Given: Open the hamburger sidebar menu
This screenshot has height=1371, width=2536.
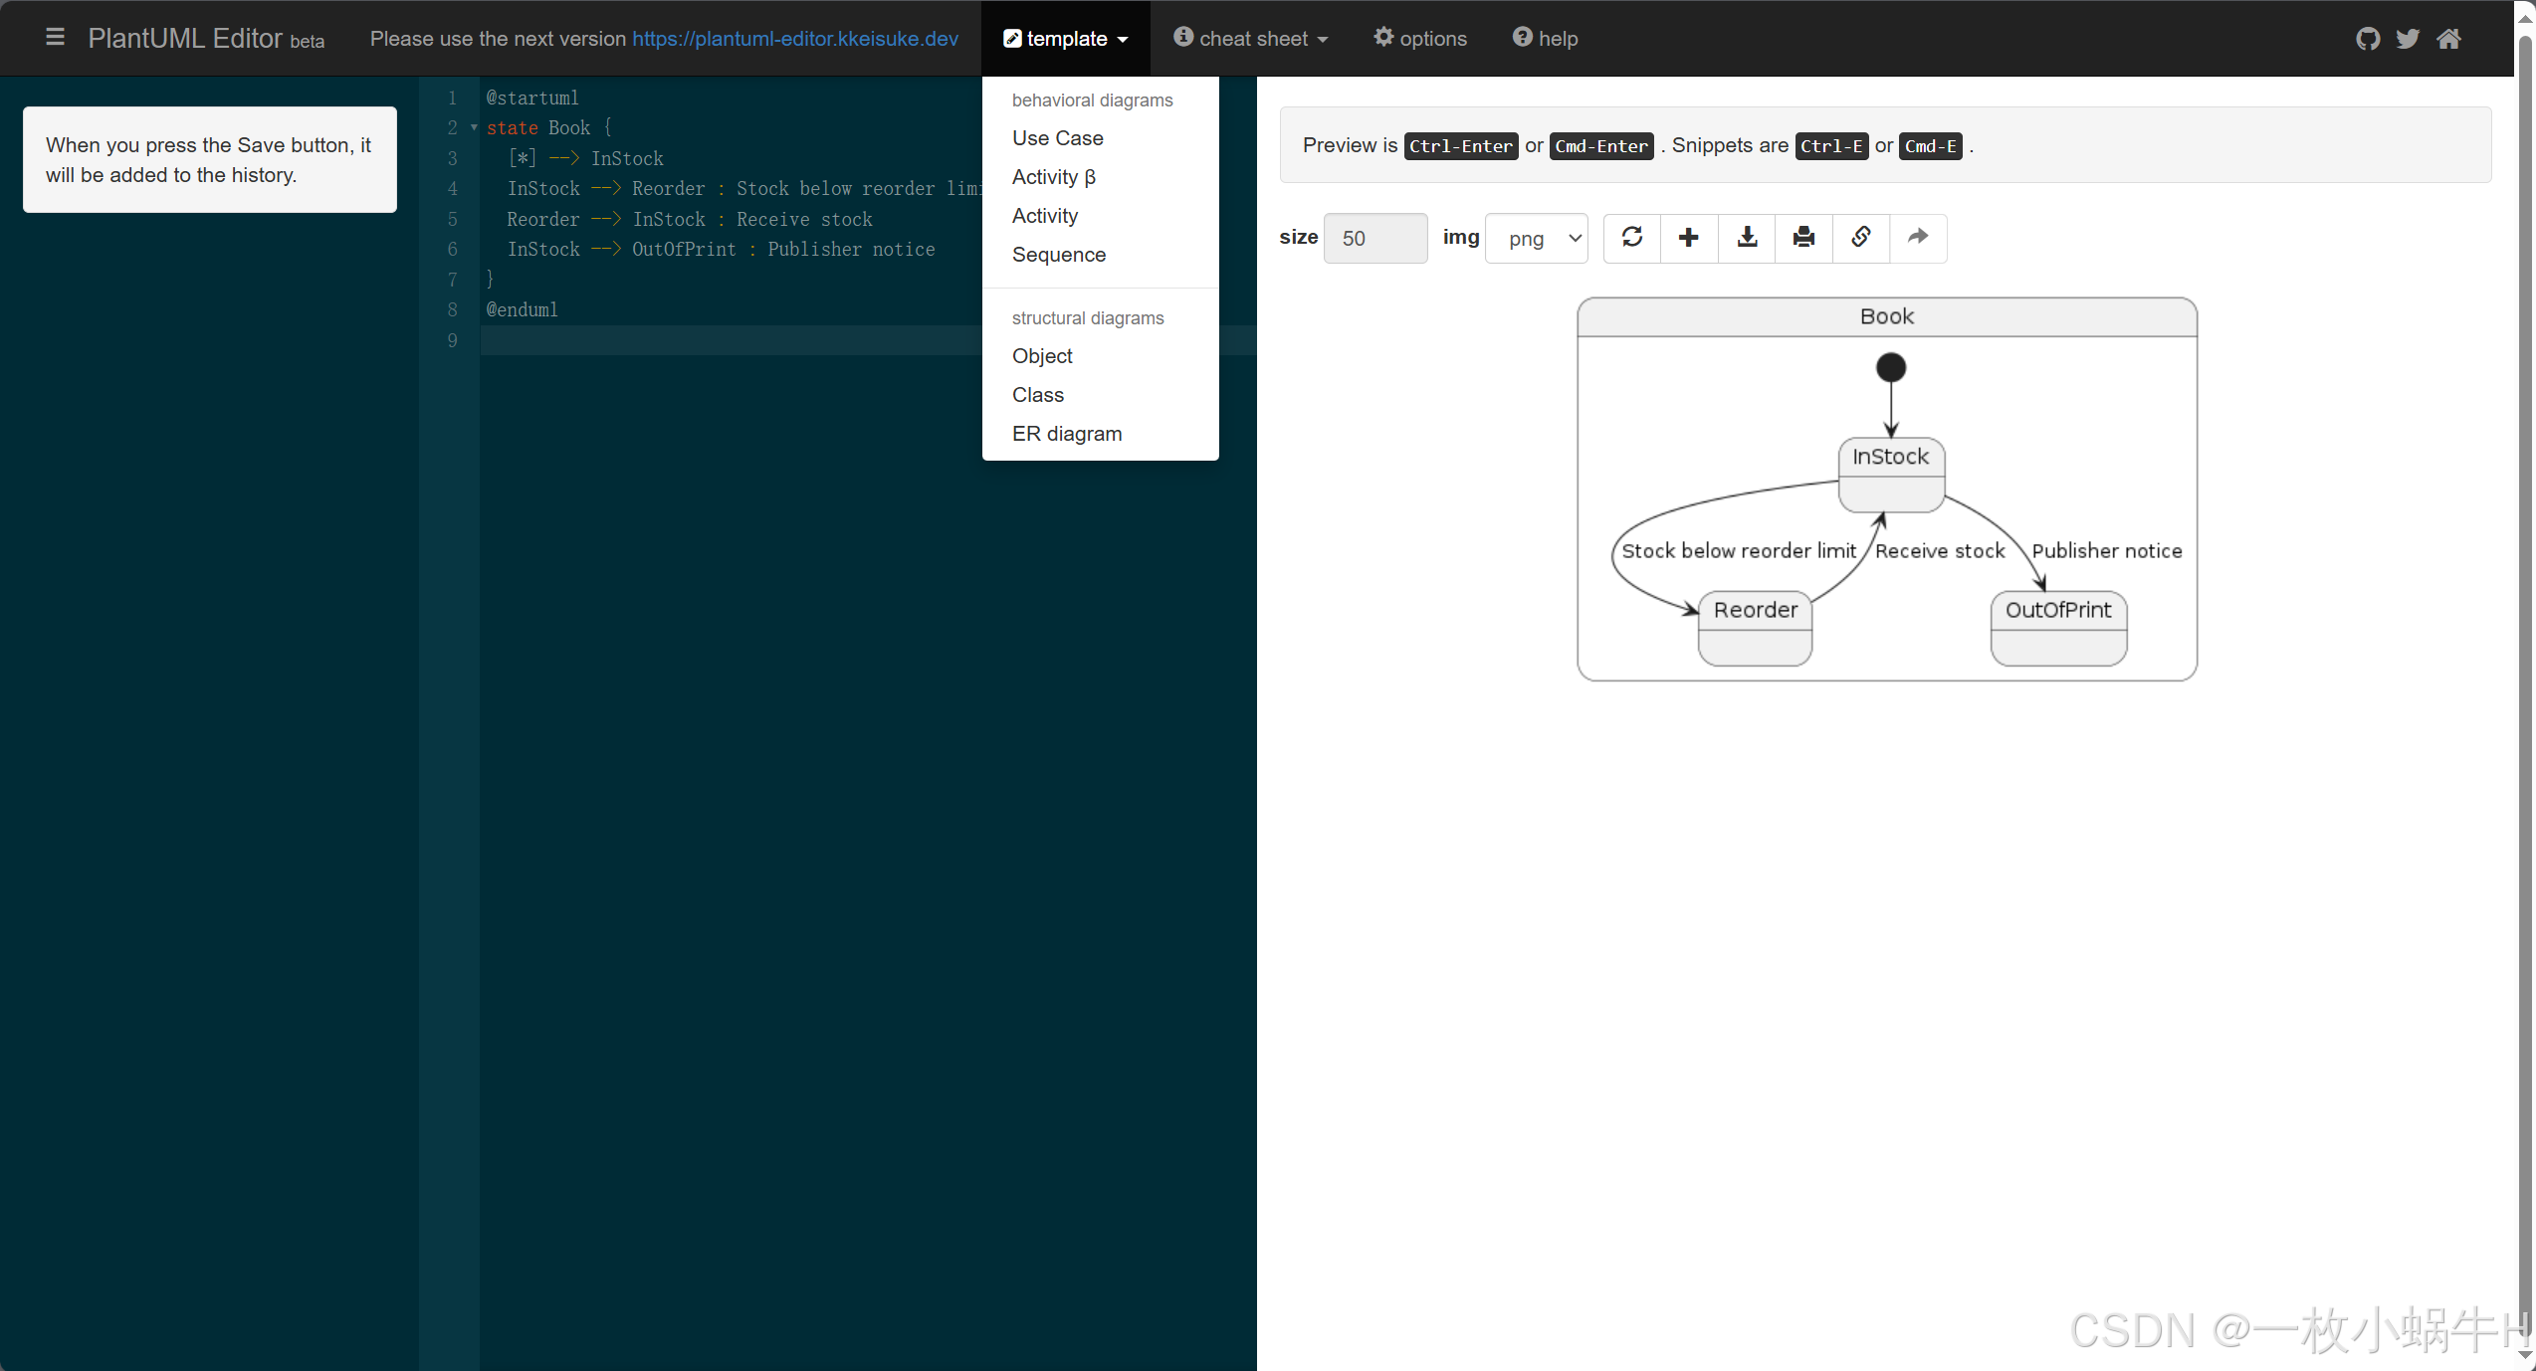Looking at the screenshot, I should point(55,38).
